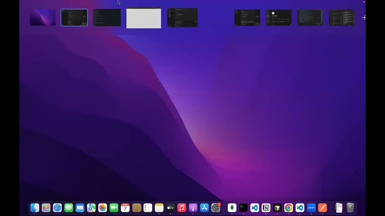Switch to the empty wallpaper desktop thumbnail
Image resolution: width=385 pixels, height=216 pixels.
[x=43, y=17]
